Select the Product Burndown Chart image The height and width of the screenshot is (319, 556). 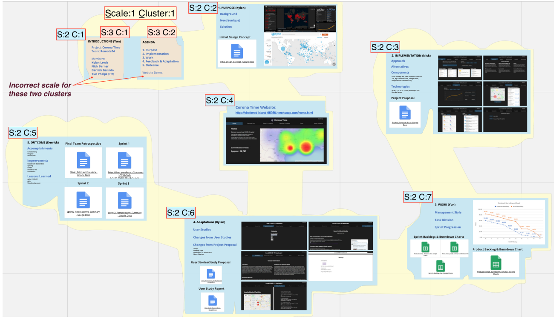510,221
